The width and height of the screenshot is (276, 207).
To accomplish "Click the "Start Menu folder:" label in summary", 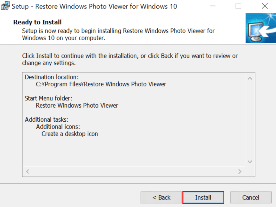I will (x=48, y=98).
